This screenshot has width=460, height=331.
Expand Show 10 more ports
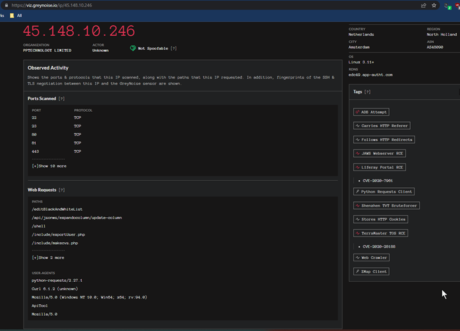(x=49, y=166)
